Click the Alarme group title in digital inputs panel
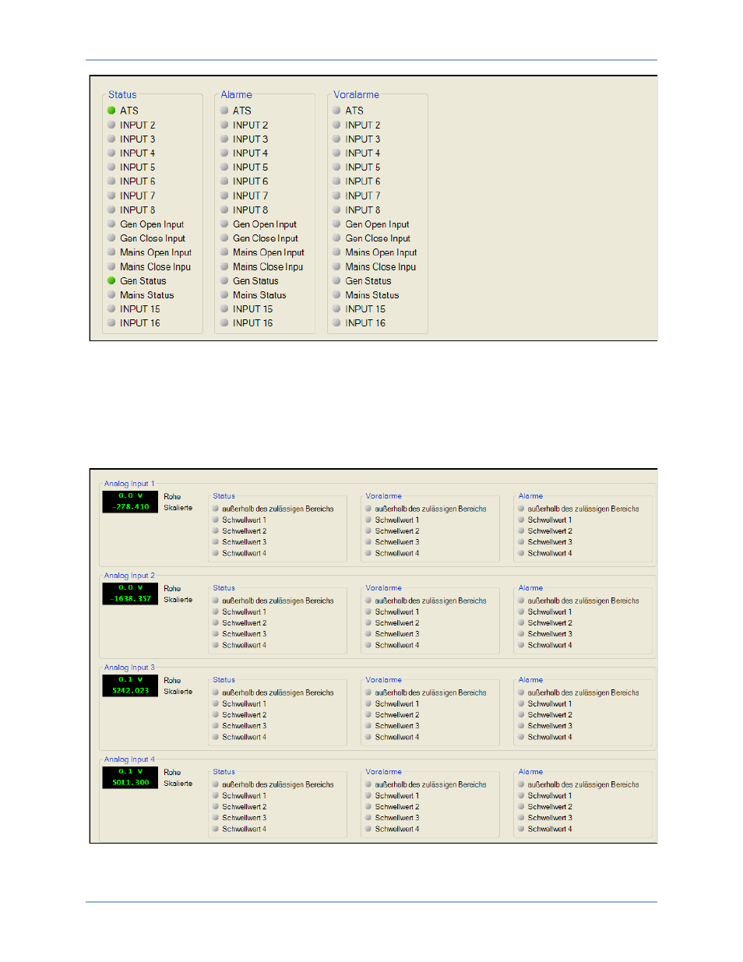Screen dimensions: 743x962 [237, 94]
